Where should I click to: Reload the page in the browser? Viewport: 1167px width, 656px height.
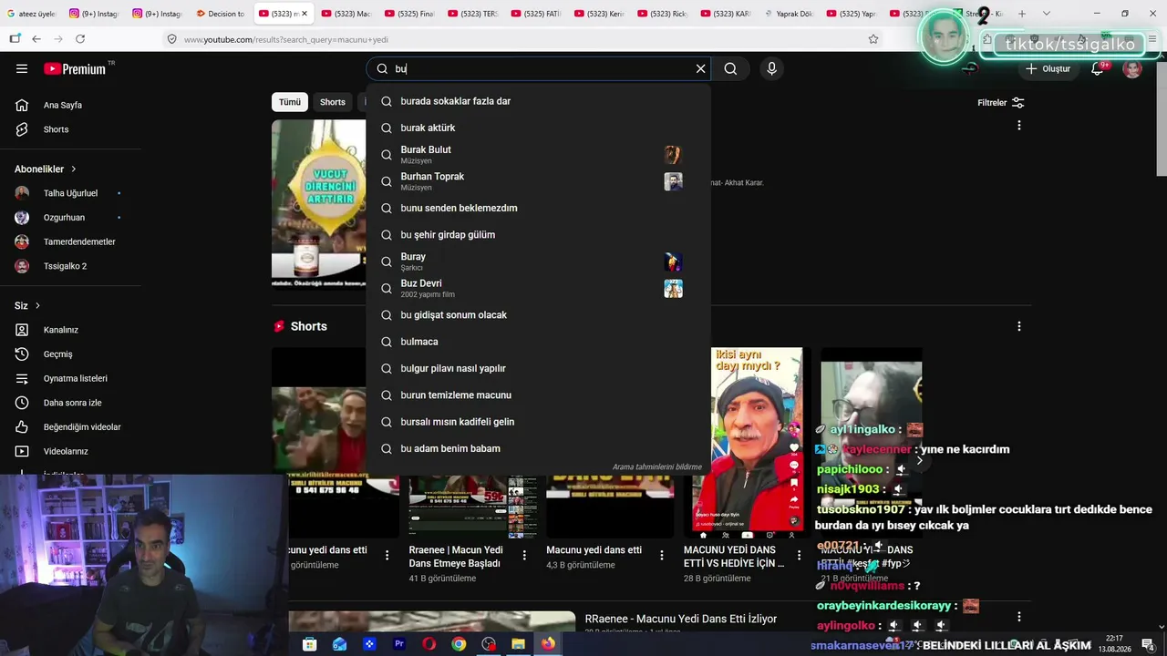(x=80, y=39)
